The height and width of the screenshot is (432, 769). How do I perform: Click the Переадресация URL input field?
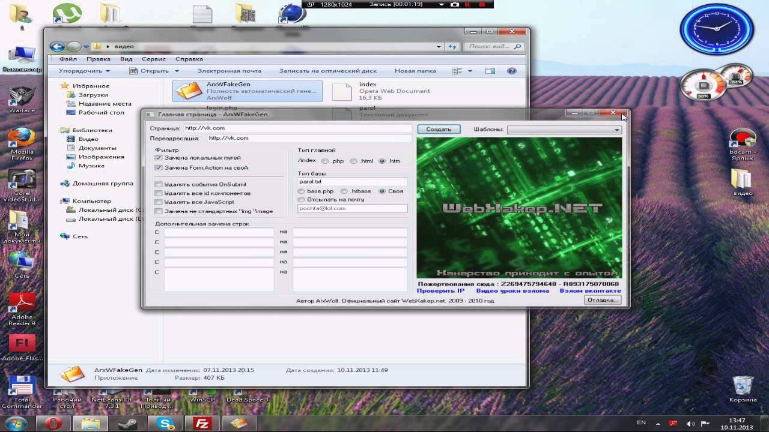tap(309, 139)
